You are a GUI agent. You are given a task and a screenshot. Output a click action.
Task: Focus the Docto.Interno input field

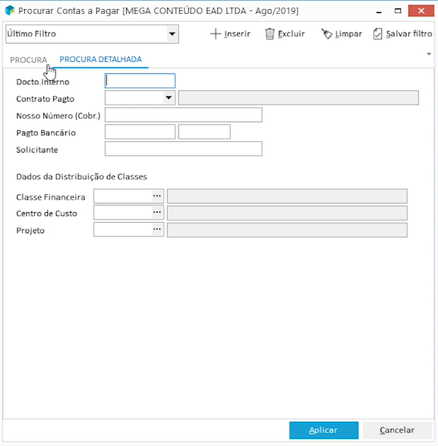(x=140, y=81)
